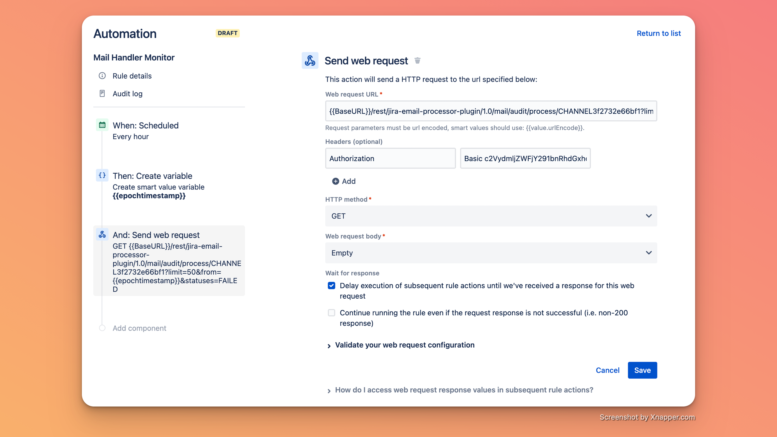777x437 pixels.
Task: Click the trash icon beside Send web request
Action: coord(417,61)
